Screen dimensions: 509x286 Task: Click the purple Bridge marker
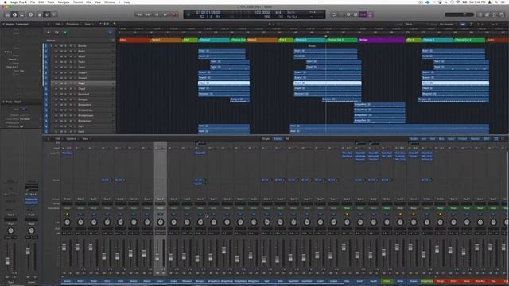pos(382,41)
